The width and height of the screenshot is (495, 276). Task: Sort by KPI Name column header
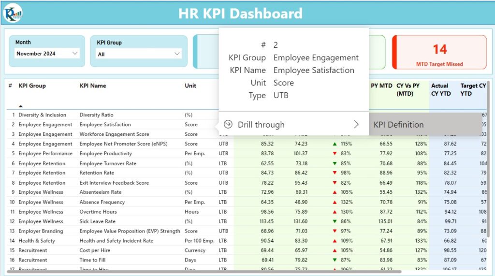93,86
